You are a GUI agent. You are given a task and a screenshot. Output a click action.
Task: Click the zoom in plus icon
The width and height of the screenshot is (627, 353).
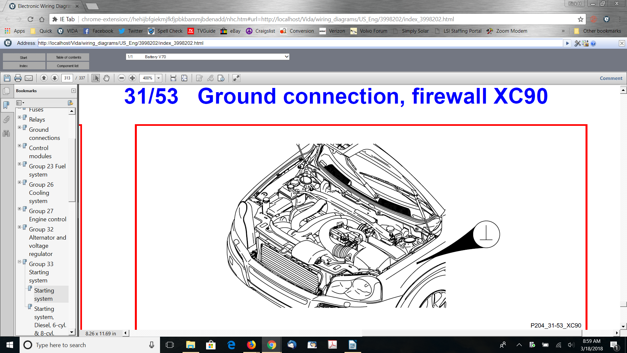coord(132,78)
